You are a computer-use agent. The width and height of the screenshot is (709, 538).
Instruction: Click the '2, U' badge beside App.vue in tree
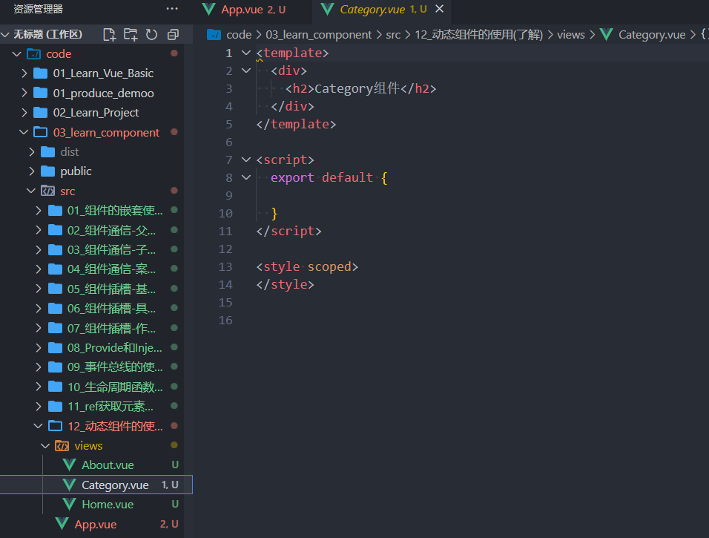point(169,524)
